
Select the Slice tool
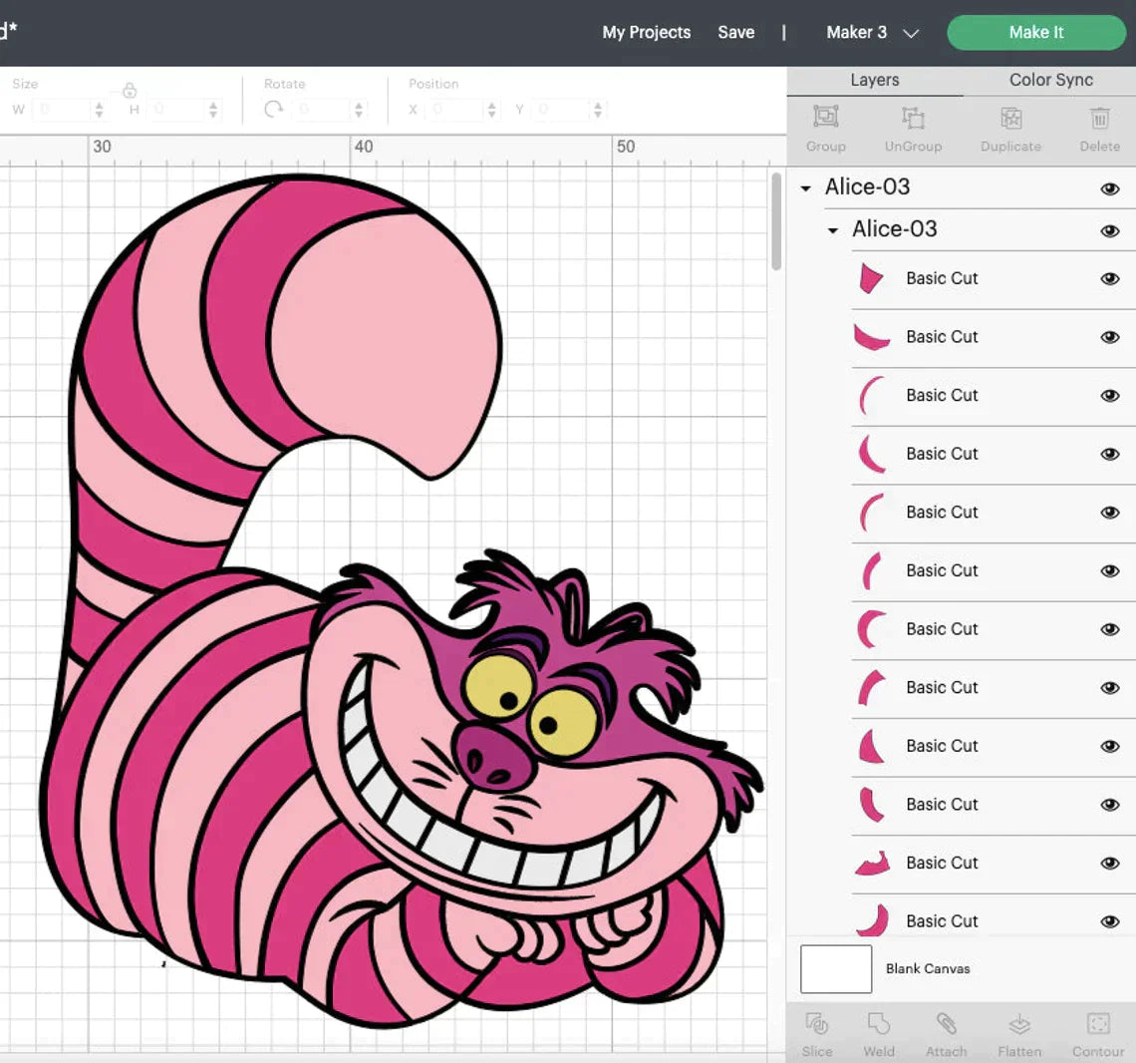pos(816,1024)
